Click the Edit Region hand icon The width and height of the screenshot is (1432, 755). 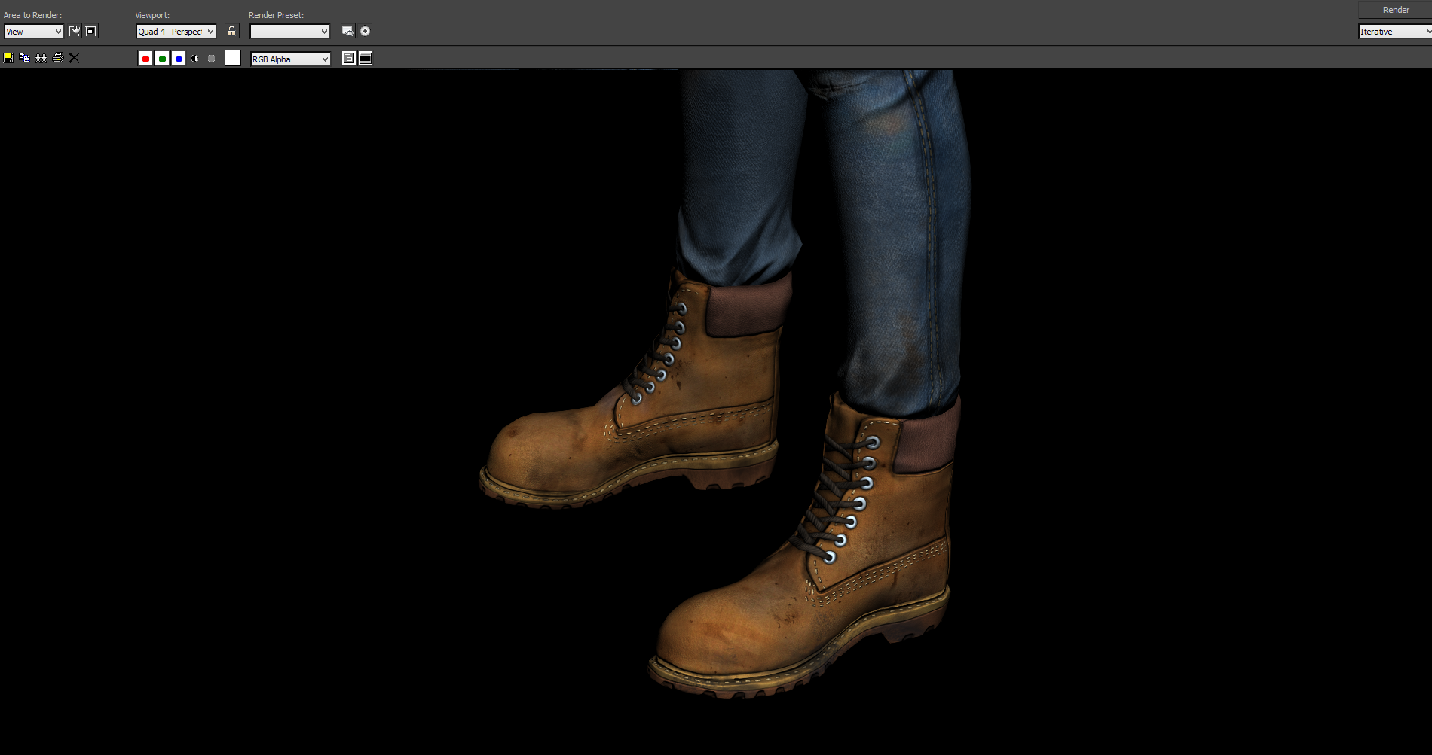coord(75,31)
